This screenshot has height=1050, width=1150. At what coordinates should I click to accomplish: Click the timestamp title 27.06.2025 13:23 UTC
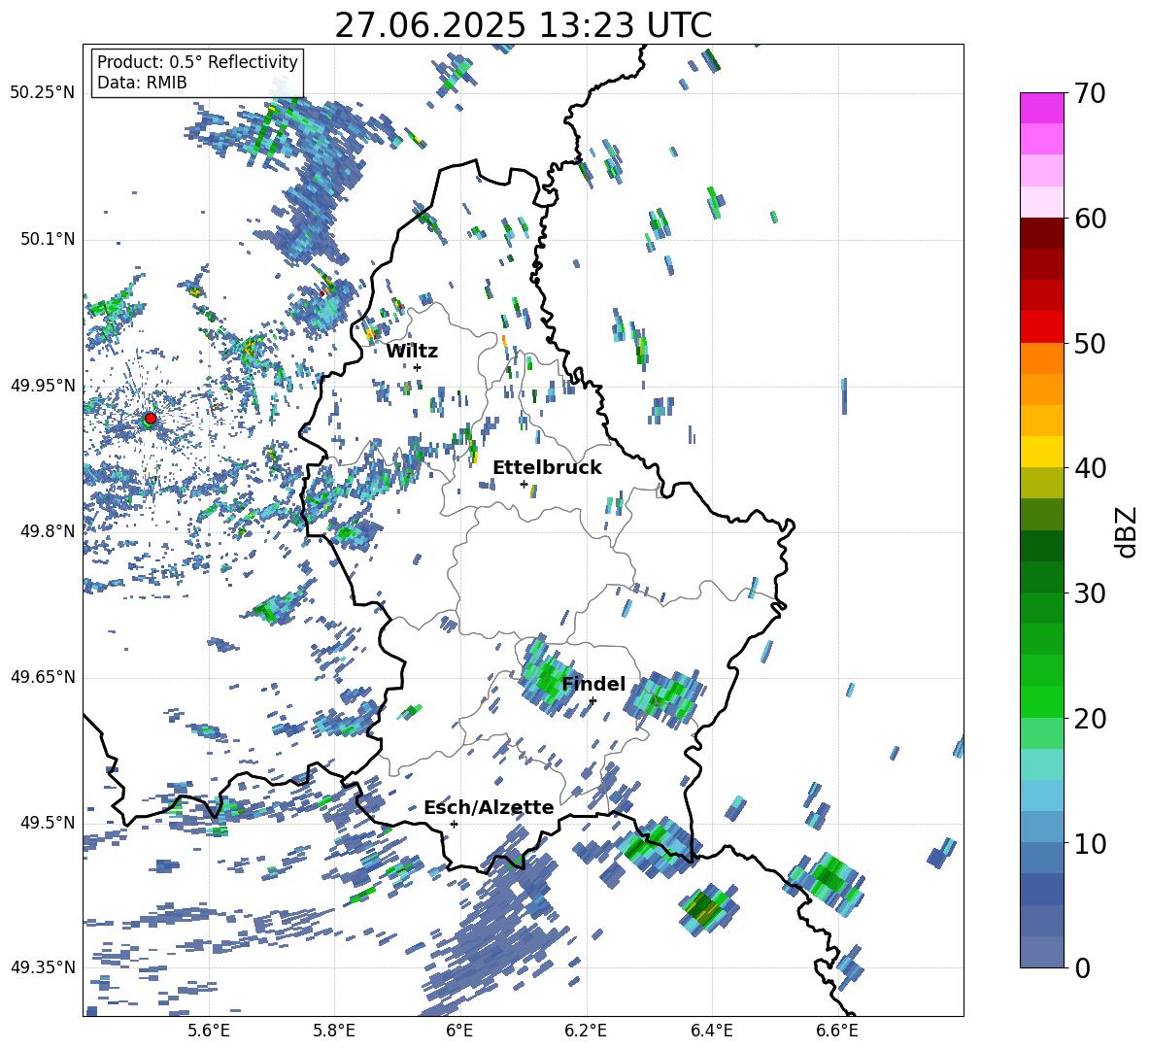[x=523, y=25]
